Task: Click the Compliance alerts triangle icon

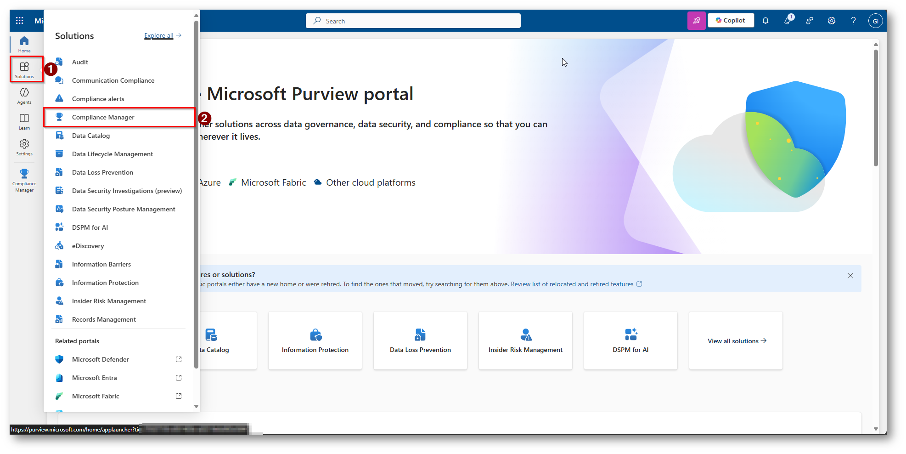Action: click(x=59, y=98)
